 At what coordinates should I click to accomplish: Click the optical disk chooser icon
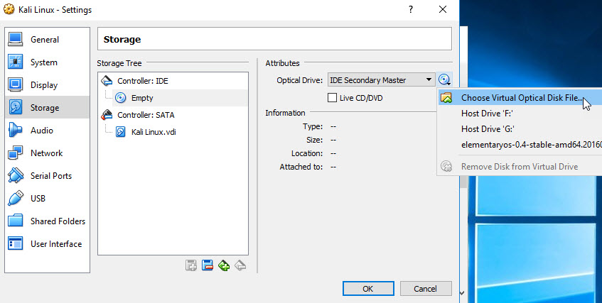coord(445,80)
